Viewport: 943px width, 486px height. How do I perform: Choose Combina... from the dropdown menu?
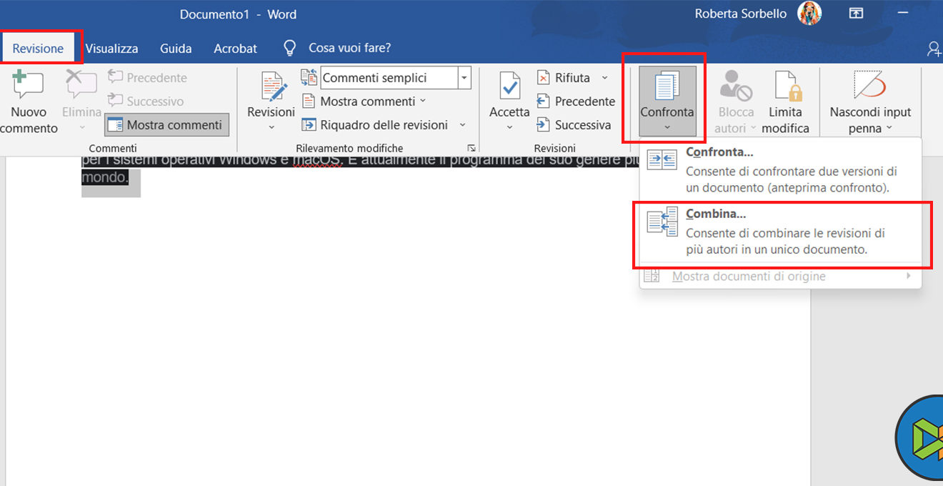(779, 232)
